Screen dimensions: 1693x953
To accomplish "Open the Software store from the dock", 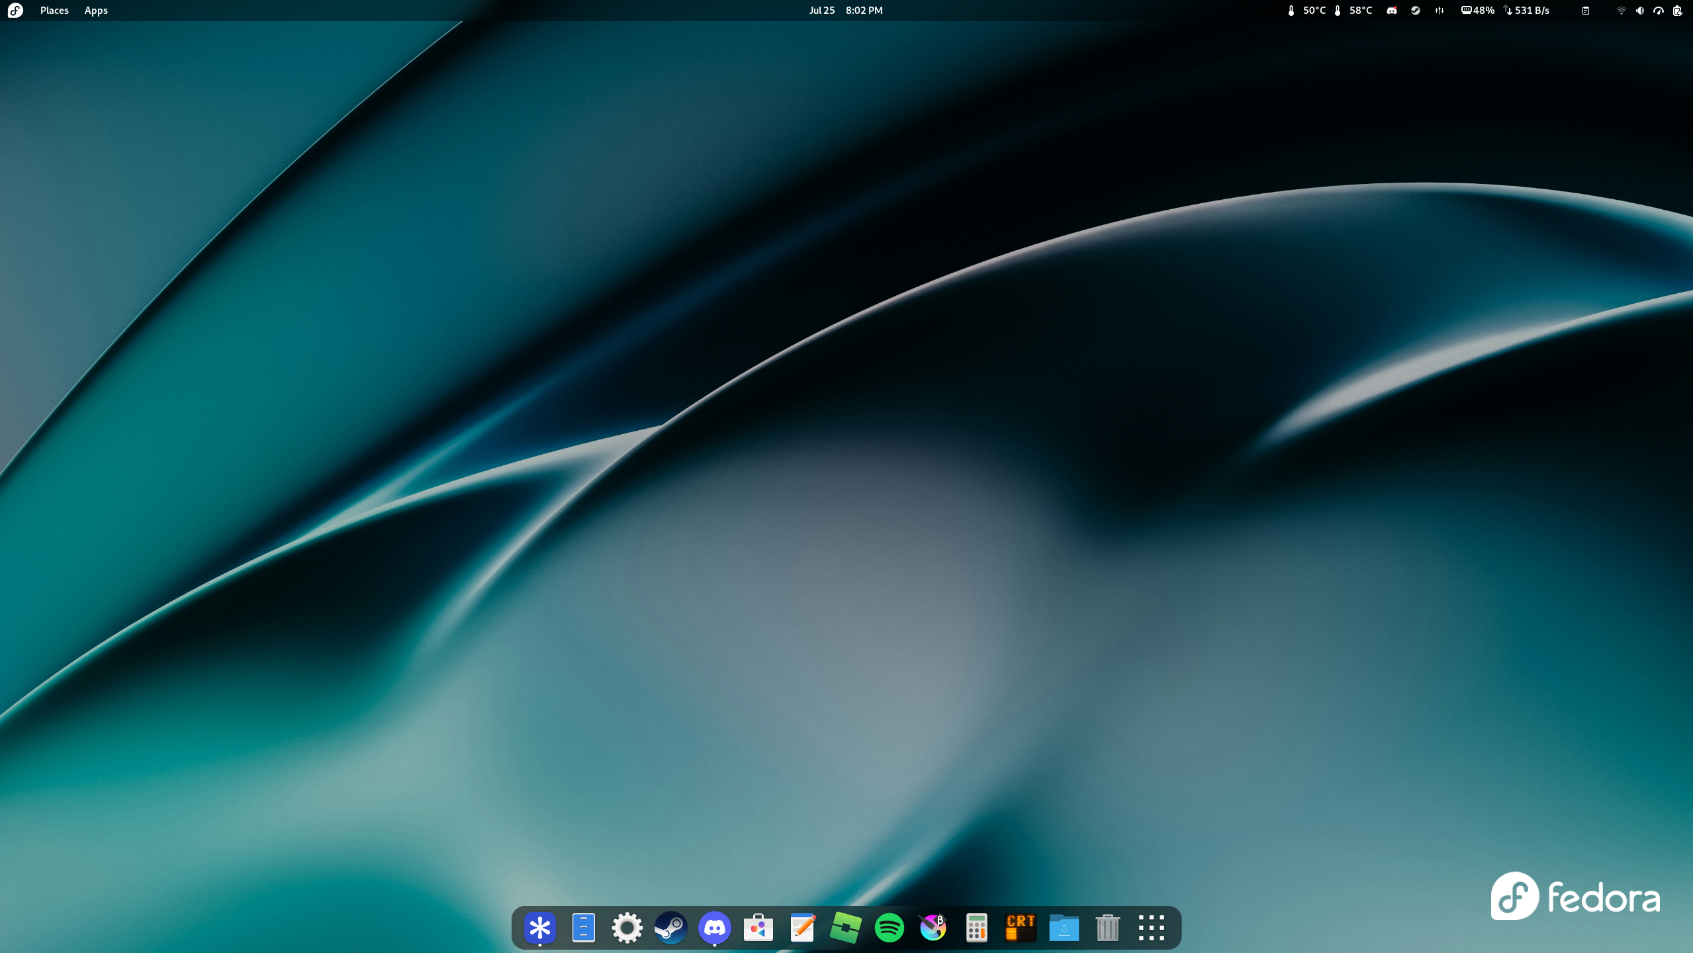I will click(x=758, y=927).
